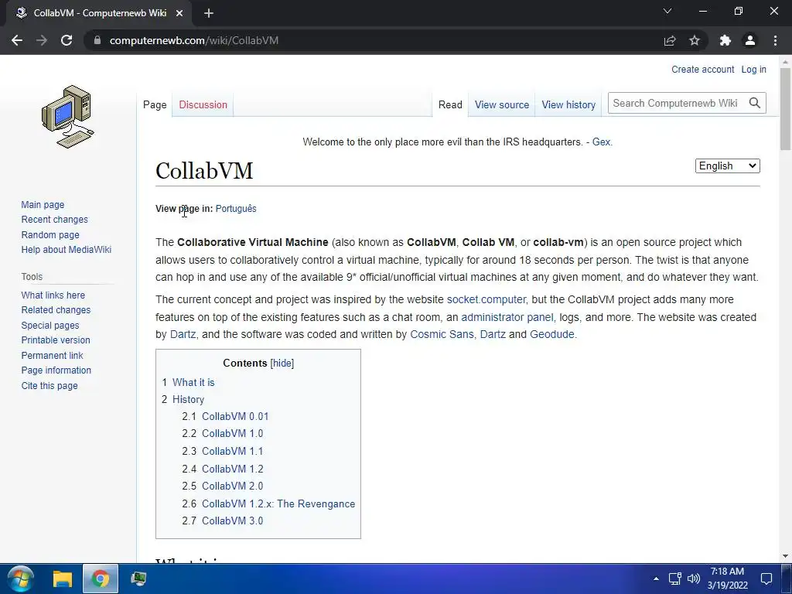The width and height of the screenshot is (792, 594).
Task: Click the Log in link
Action: coord(753,70)
